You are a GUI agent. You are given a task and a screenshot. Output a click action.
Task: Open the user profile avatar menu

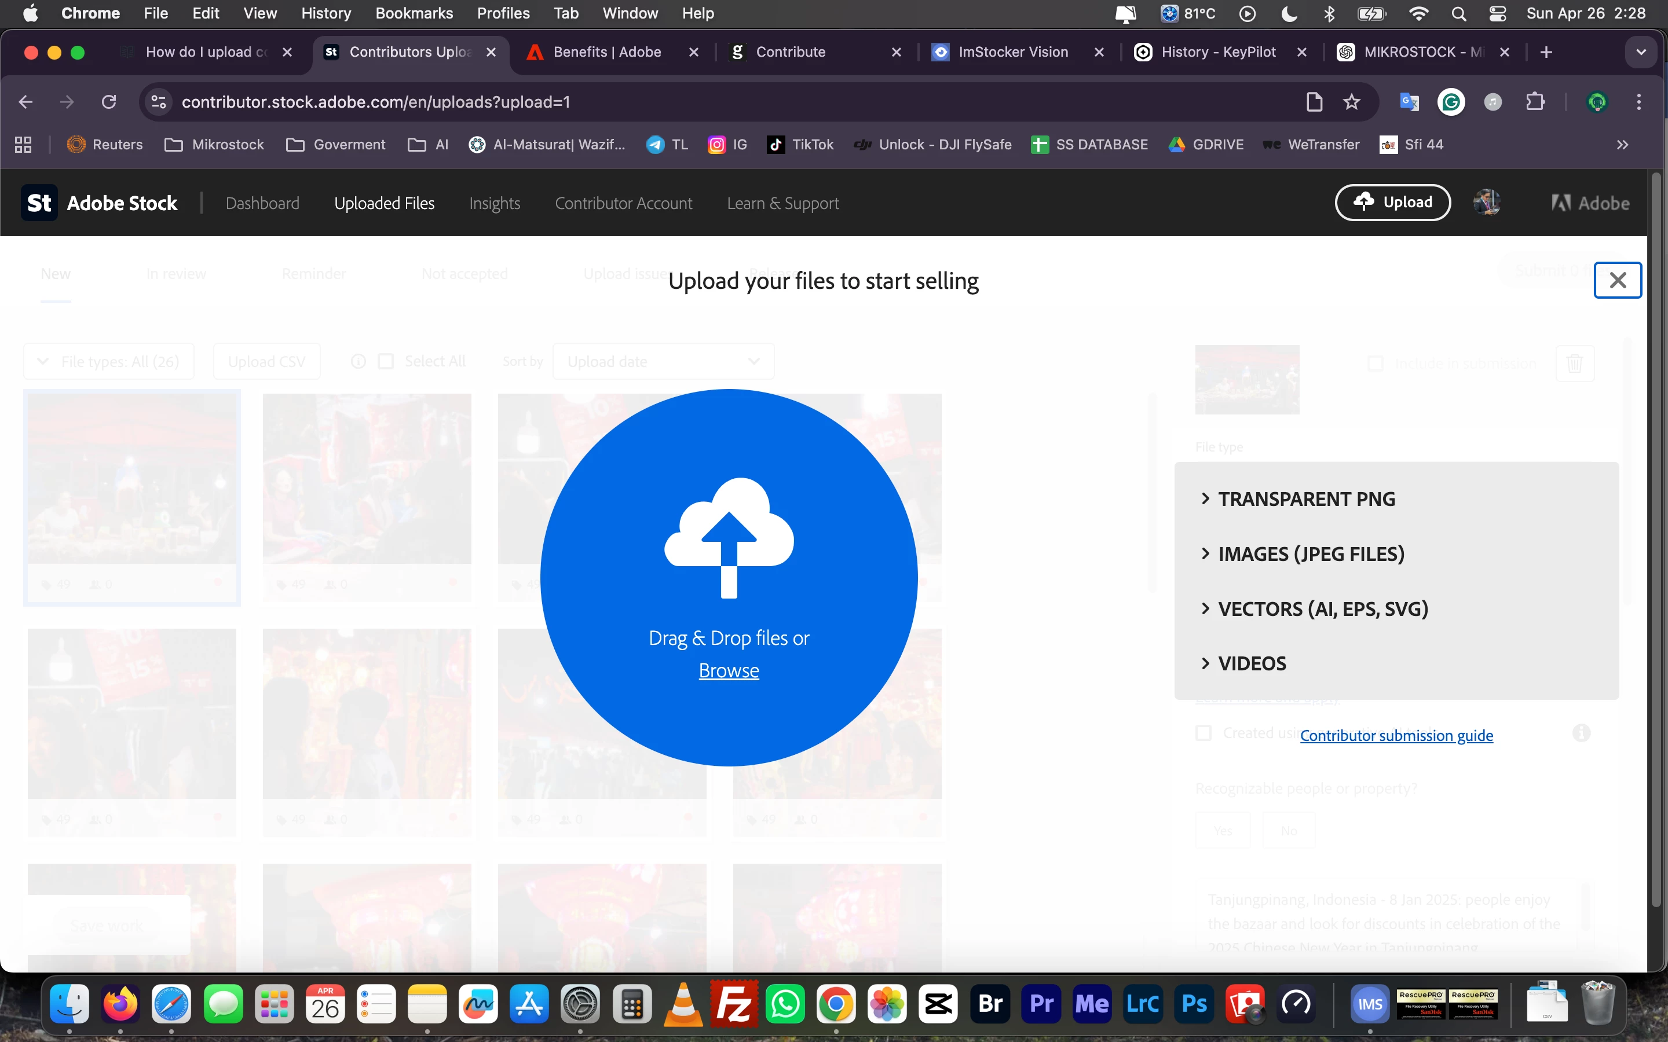click(x=1486, y=203)
